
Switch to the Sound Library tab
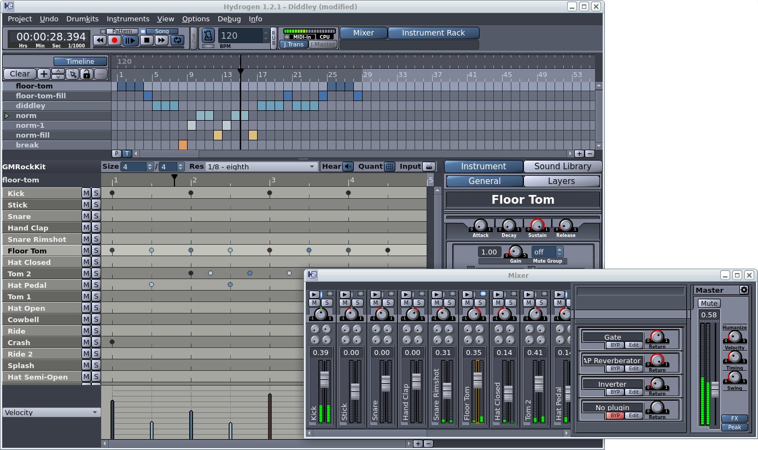563,167
